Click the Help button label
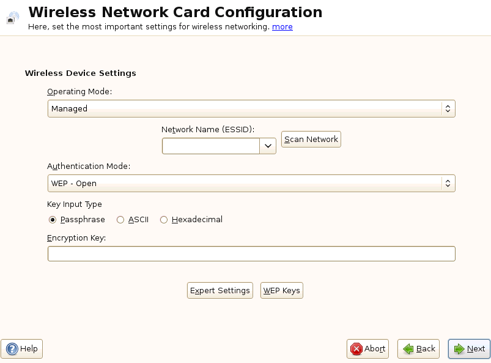Screen dimensions: 491x363 [29, 349]
